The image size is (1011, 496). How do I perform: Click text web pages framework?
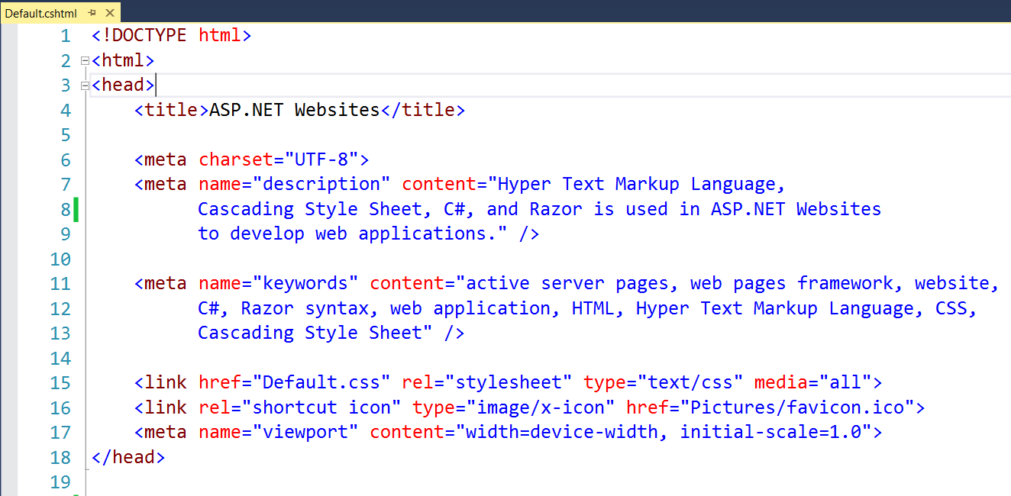click(791, 283)
